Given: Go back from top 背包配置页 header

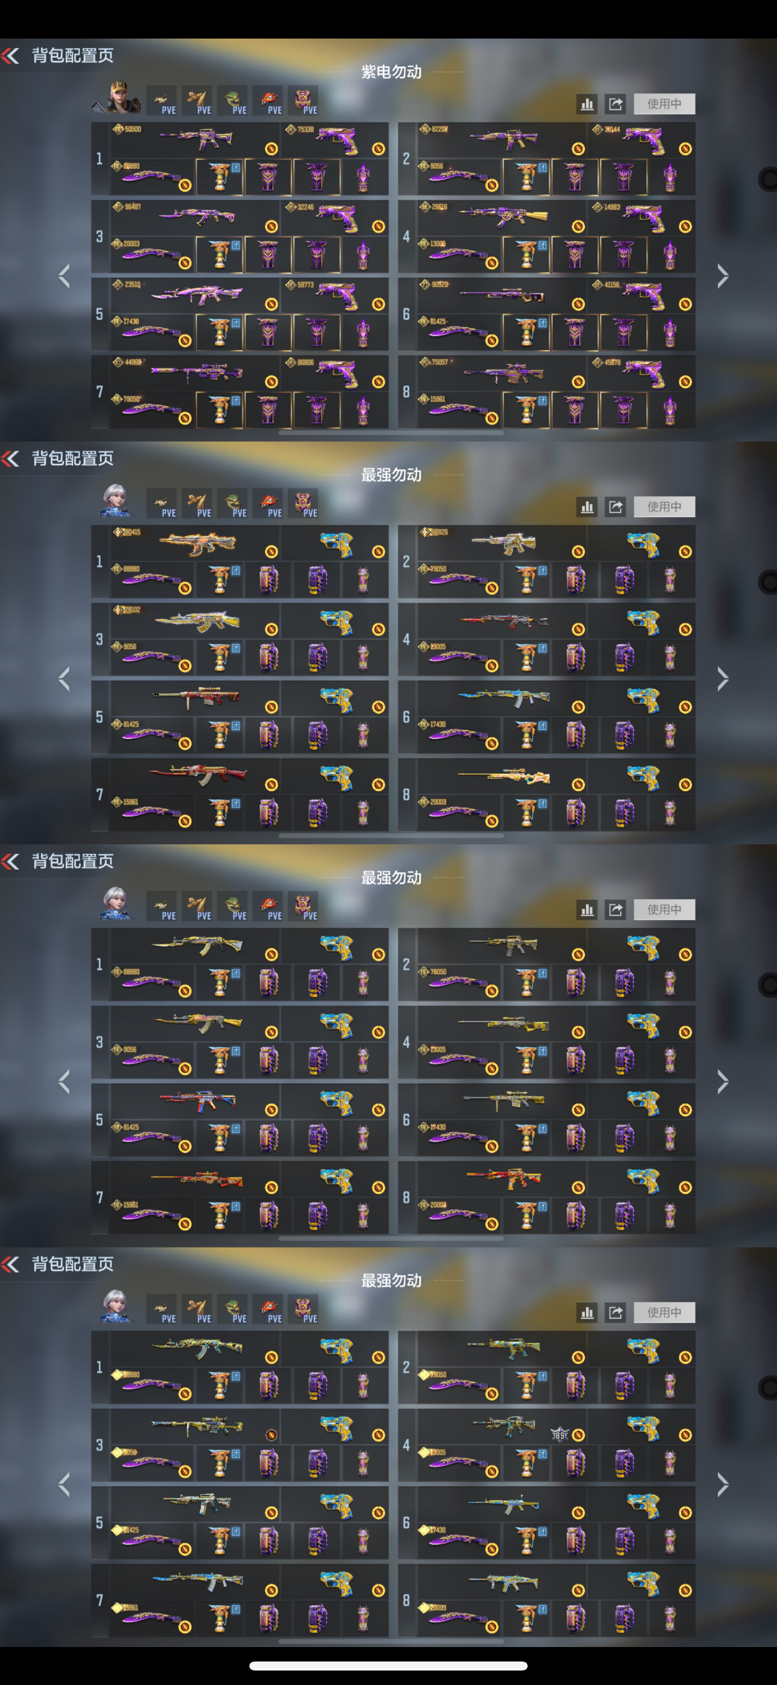Looking at the screenshot, I should click(x=11, y=55).
